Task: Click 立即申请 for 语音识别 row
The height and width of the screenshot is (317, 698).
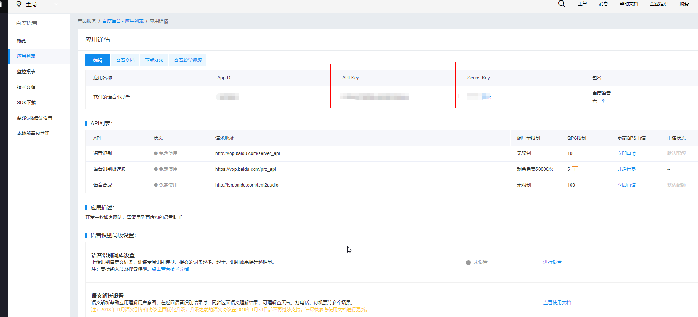Action: click(x=627, y=153)
